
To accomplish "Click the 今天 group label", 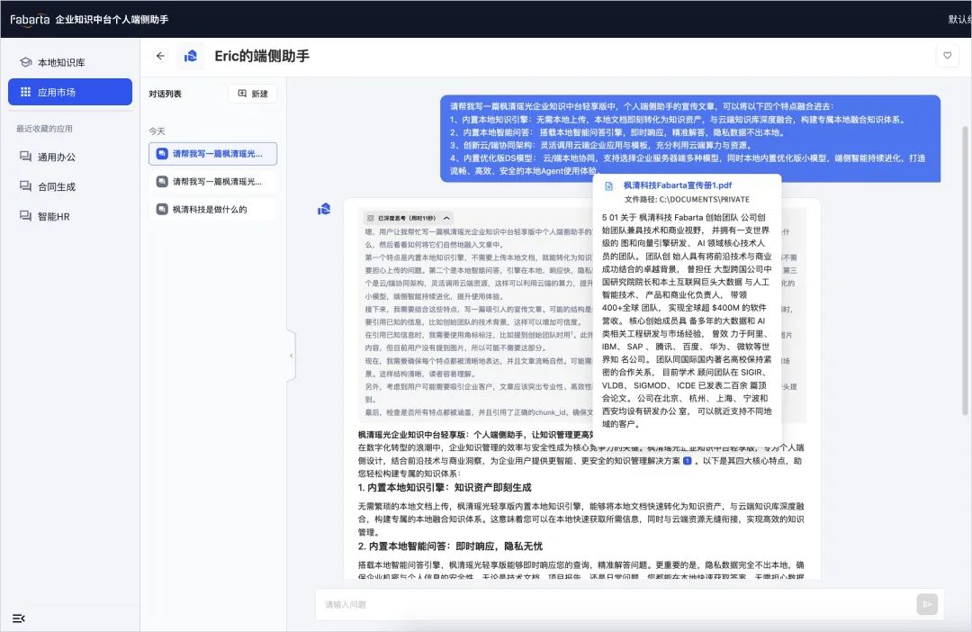I will (x=157, y=131).
